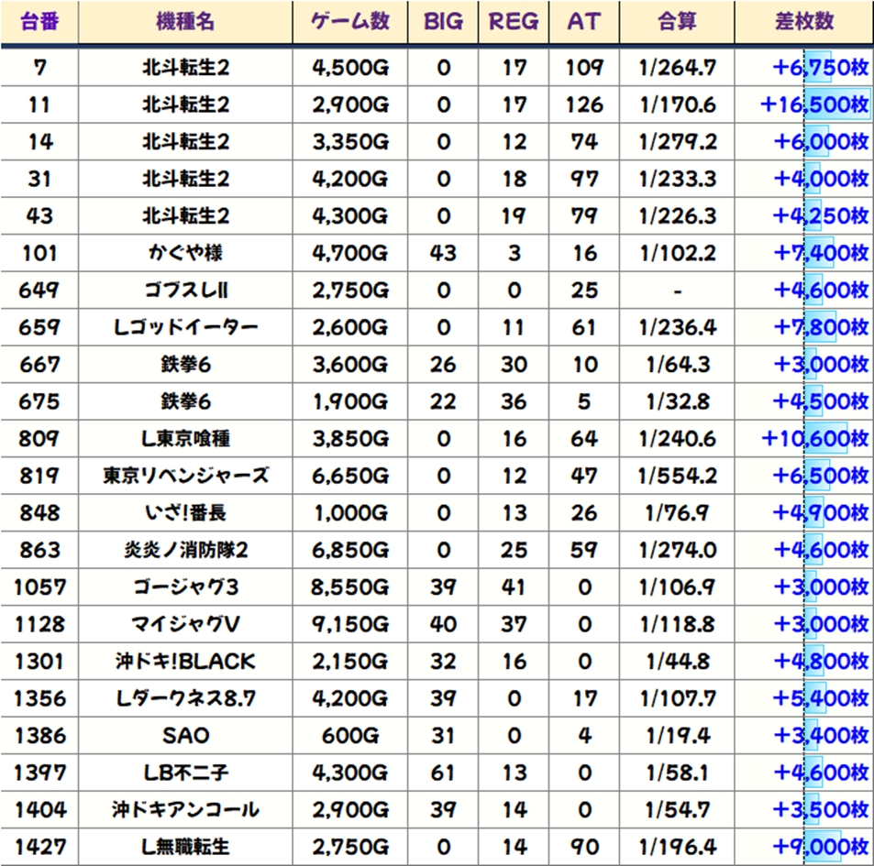Screen dimensions: 874x866
Task: Sort by the 差枚数 column header
Action: [803, 22]
